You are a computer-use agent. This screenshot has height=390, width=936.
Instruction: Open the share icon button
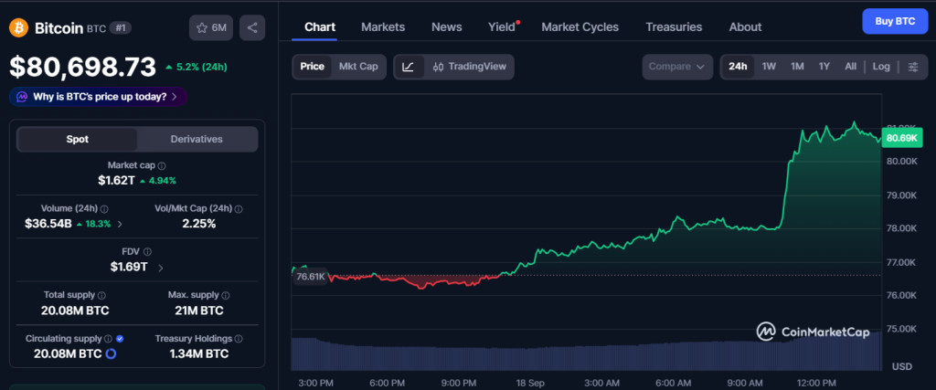point(252,27)
